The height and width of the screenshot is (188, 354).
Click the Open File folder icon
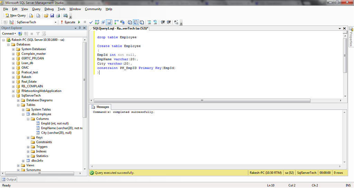(46, 16)
